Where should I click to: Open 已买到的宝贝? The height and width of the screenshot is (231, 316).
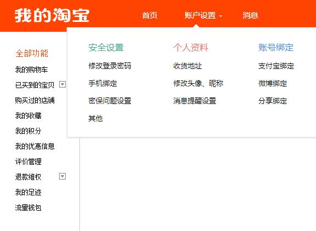click(x=35, y=85)
